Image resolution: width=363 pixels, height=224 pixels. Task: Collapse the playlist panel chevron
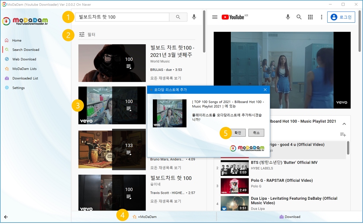344,124
